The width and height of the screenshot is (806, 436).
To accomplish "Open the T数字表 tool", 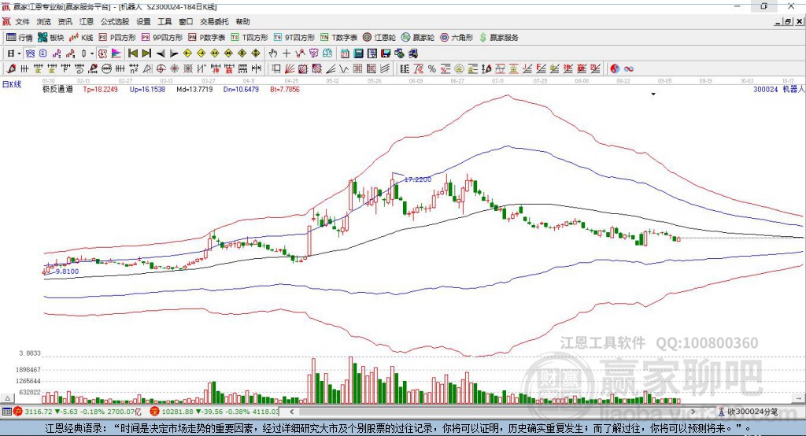I will 338,38.
